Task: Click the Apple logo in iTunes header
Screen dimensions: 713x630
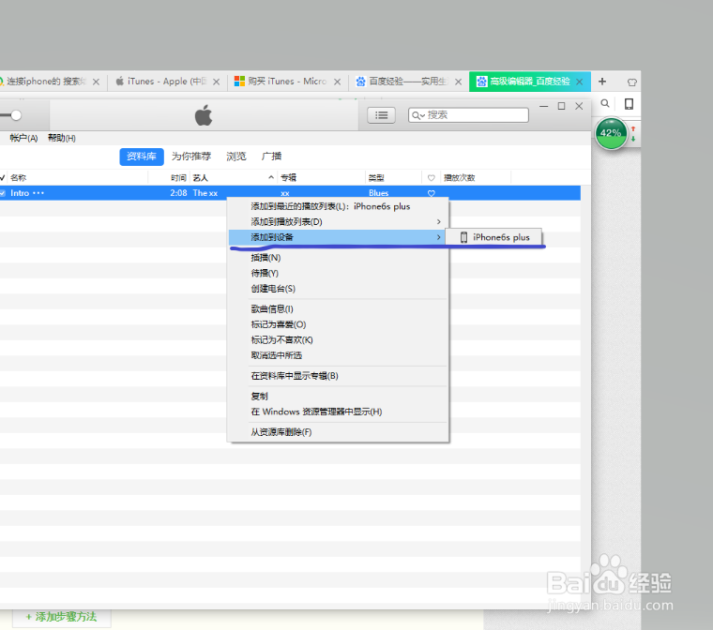Action: click(x=204, y=115)
